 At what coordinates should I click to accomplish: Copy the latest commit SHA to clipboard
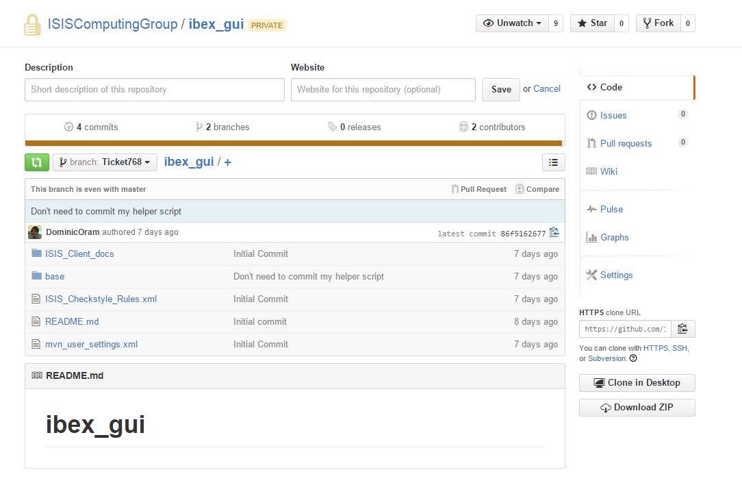(x=554, y=232)
